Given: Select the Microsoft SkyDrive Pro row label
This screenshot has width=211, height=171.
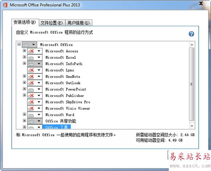Looking at the screenshot, I should pyautogui.click(x=68, y=102).
